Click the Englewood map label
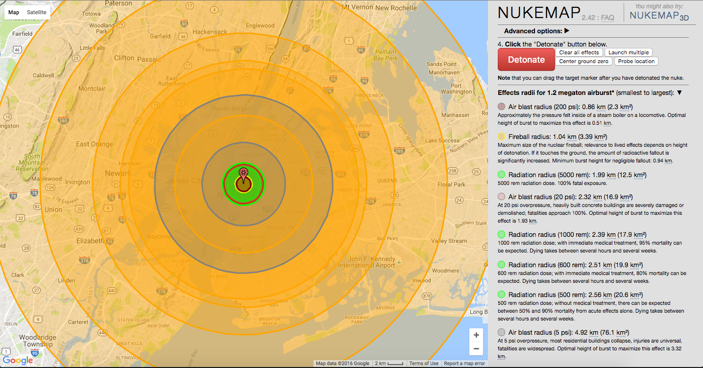This screenshot has height=368, width=703. tap(260, 25)
